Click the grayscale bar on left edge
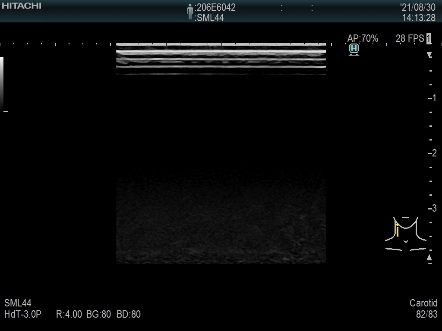Screen dimensions: 442x331 coord(2,84)
